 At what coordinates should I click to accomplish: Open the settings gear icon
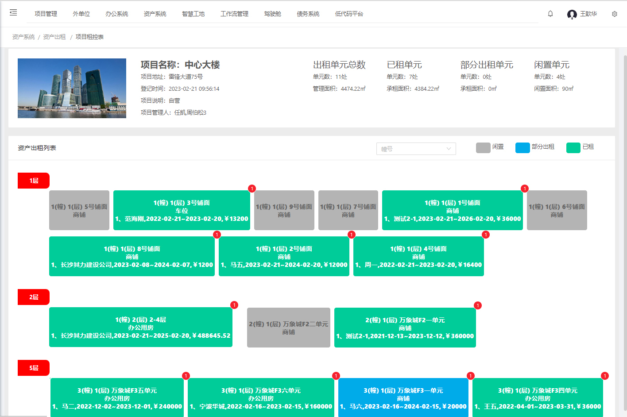click(615, 14)
